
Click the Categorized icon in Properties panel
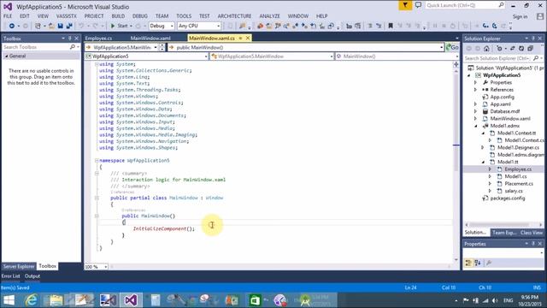pyautogui.click(x=468, y=263)
